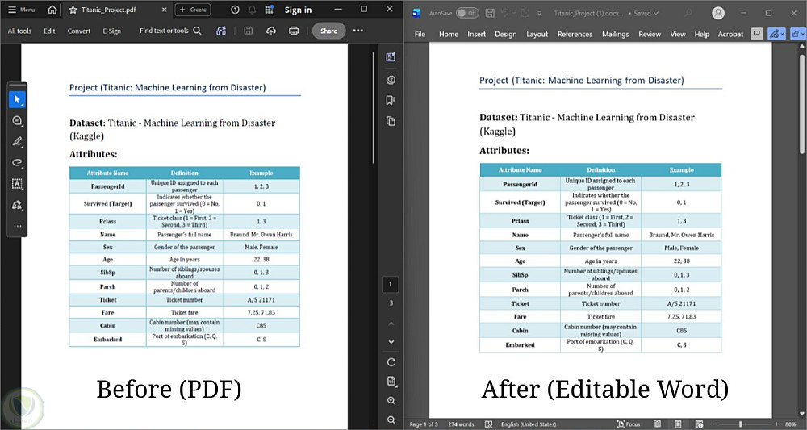Open the Convert menu in Acrobat
807x430 pixels.
pos(79,31)
